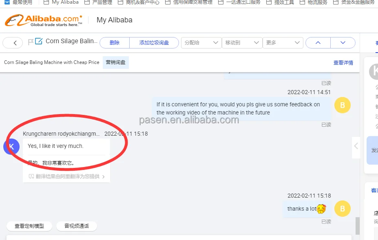The height and width of the screenshot is (240, 378).
Task: Open 产品管理 bookmark folder
Action: (x=98, y=2)
